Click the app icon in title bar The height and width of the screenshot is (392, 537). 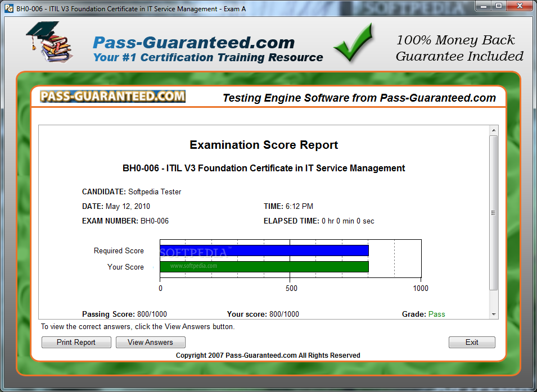pos(9,8)
